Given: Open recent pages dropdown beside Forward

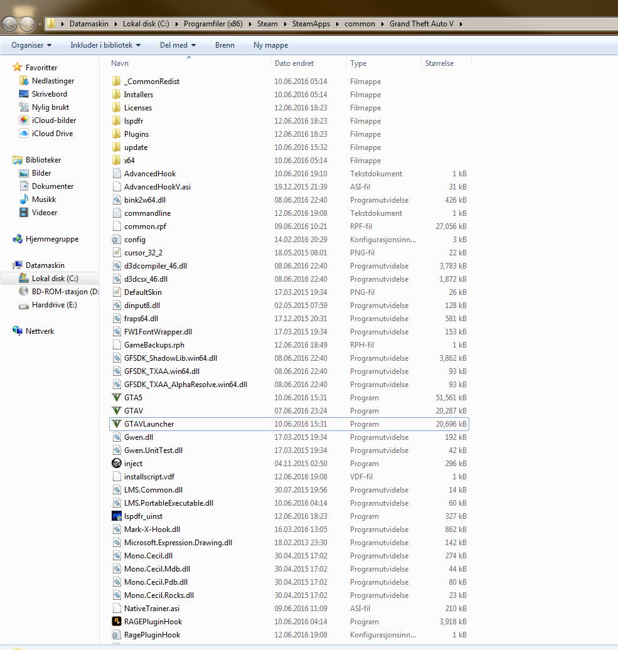Looking at the screenshot, I should [40, 24].
